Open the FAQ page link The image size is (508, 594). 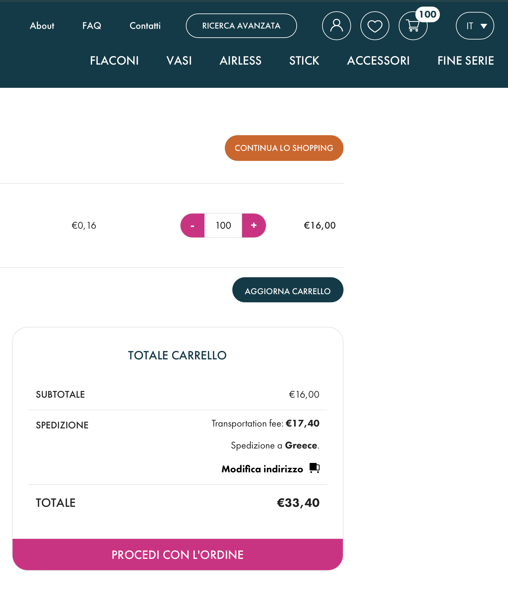click(92, 26)
